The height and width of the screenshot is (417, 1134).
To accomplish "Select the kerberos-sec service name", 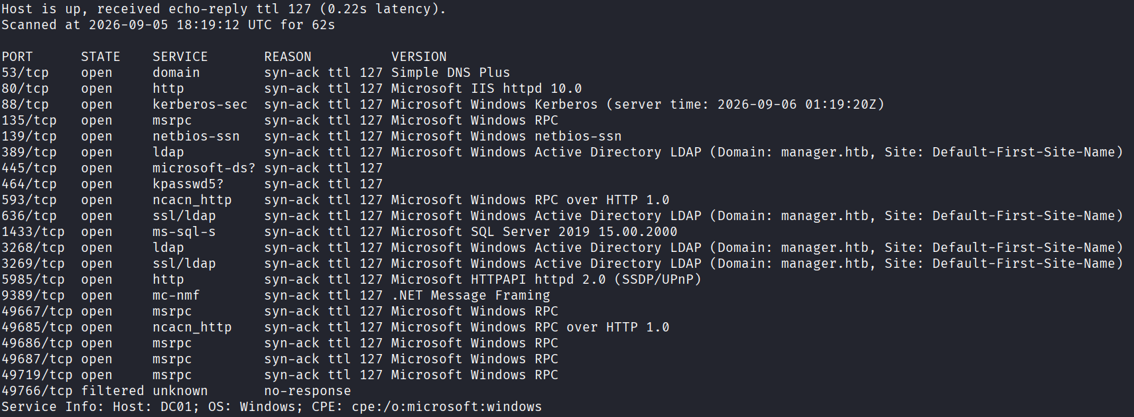I will coord(200,104).
